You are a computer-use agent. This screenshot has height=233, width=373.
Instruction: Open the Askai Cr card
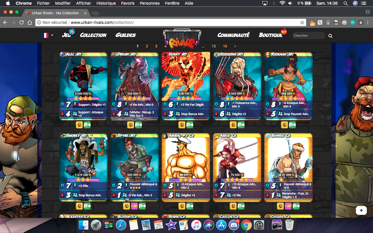point(237,167)
